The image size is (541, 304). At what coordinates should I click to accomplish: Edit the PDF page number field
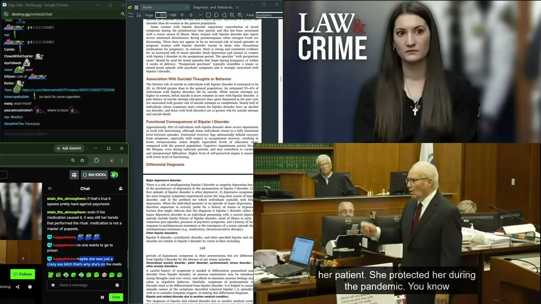tap(161, 15)
